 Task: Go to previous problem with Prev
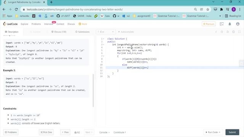(x=65, y=132)
